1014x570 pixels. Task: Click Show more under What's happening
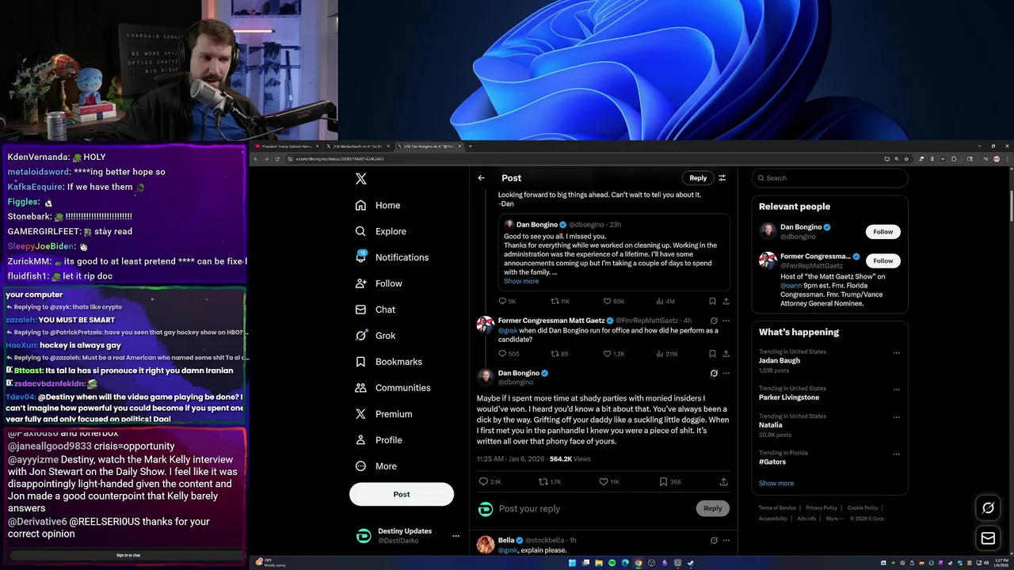point(776,483)
